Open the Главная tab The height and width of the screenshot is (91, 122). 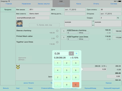tap(9, 4)
